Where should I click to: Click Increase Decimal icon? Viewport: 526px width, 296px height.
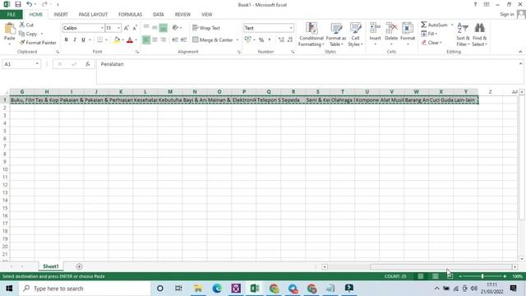click(x=281, y=39)
